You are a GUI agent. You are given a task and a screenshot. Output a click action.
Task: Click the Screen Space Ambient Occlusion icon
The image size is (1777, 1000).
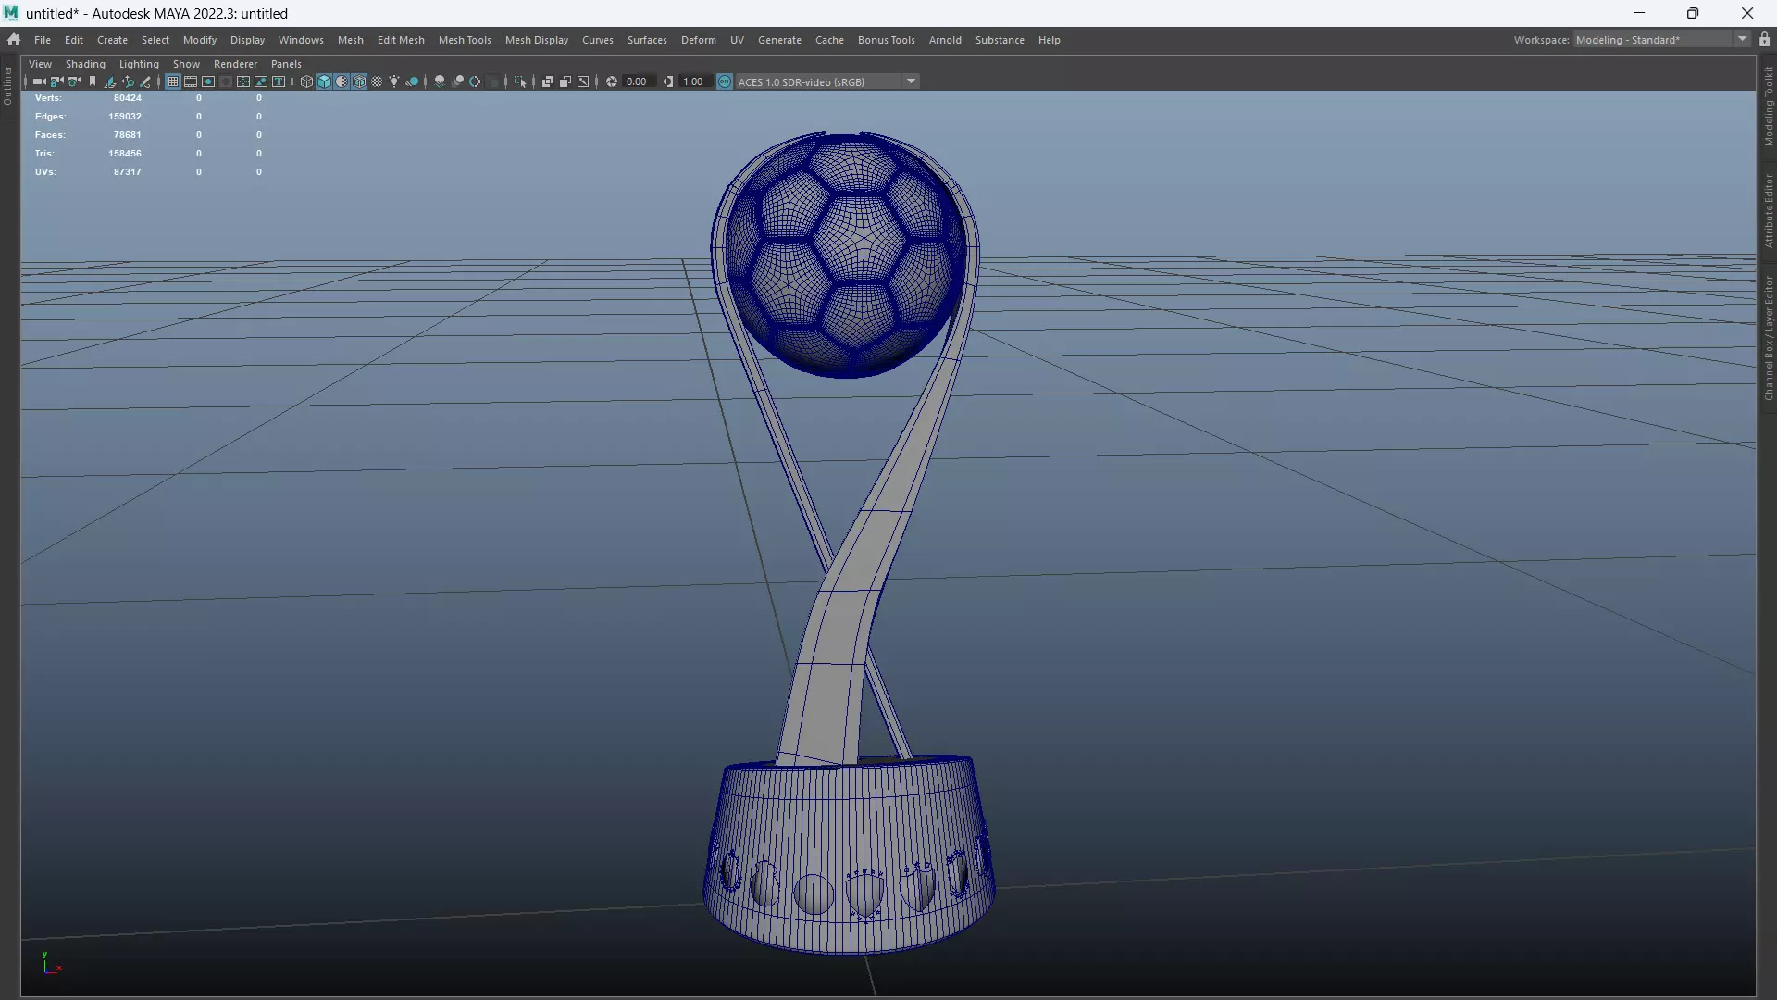click(440, 81)
